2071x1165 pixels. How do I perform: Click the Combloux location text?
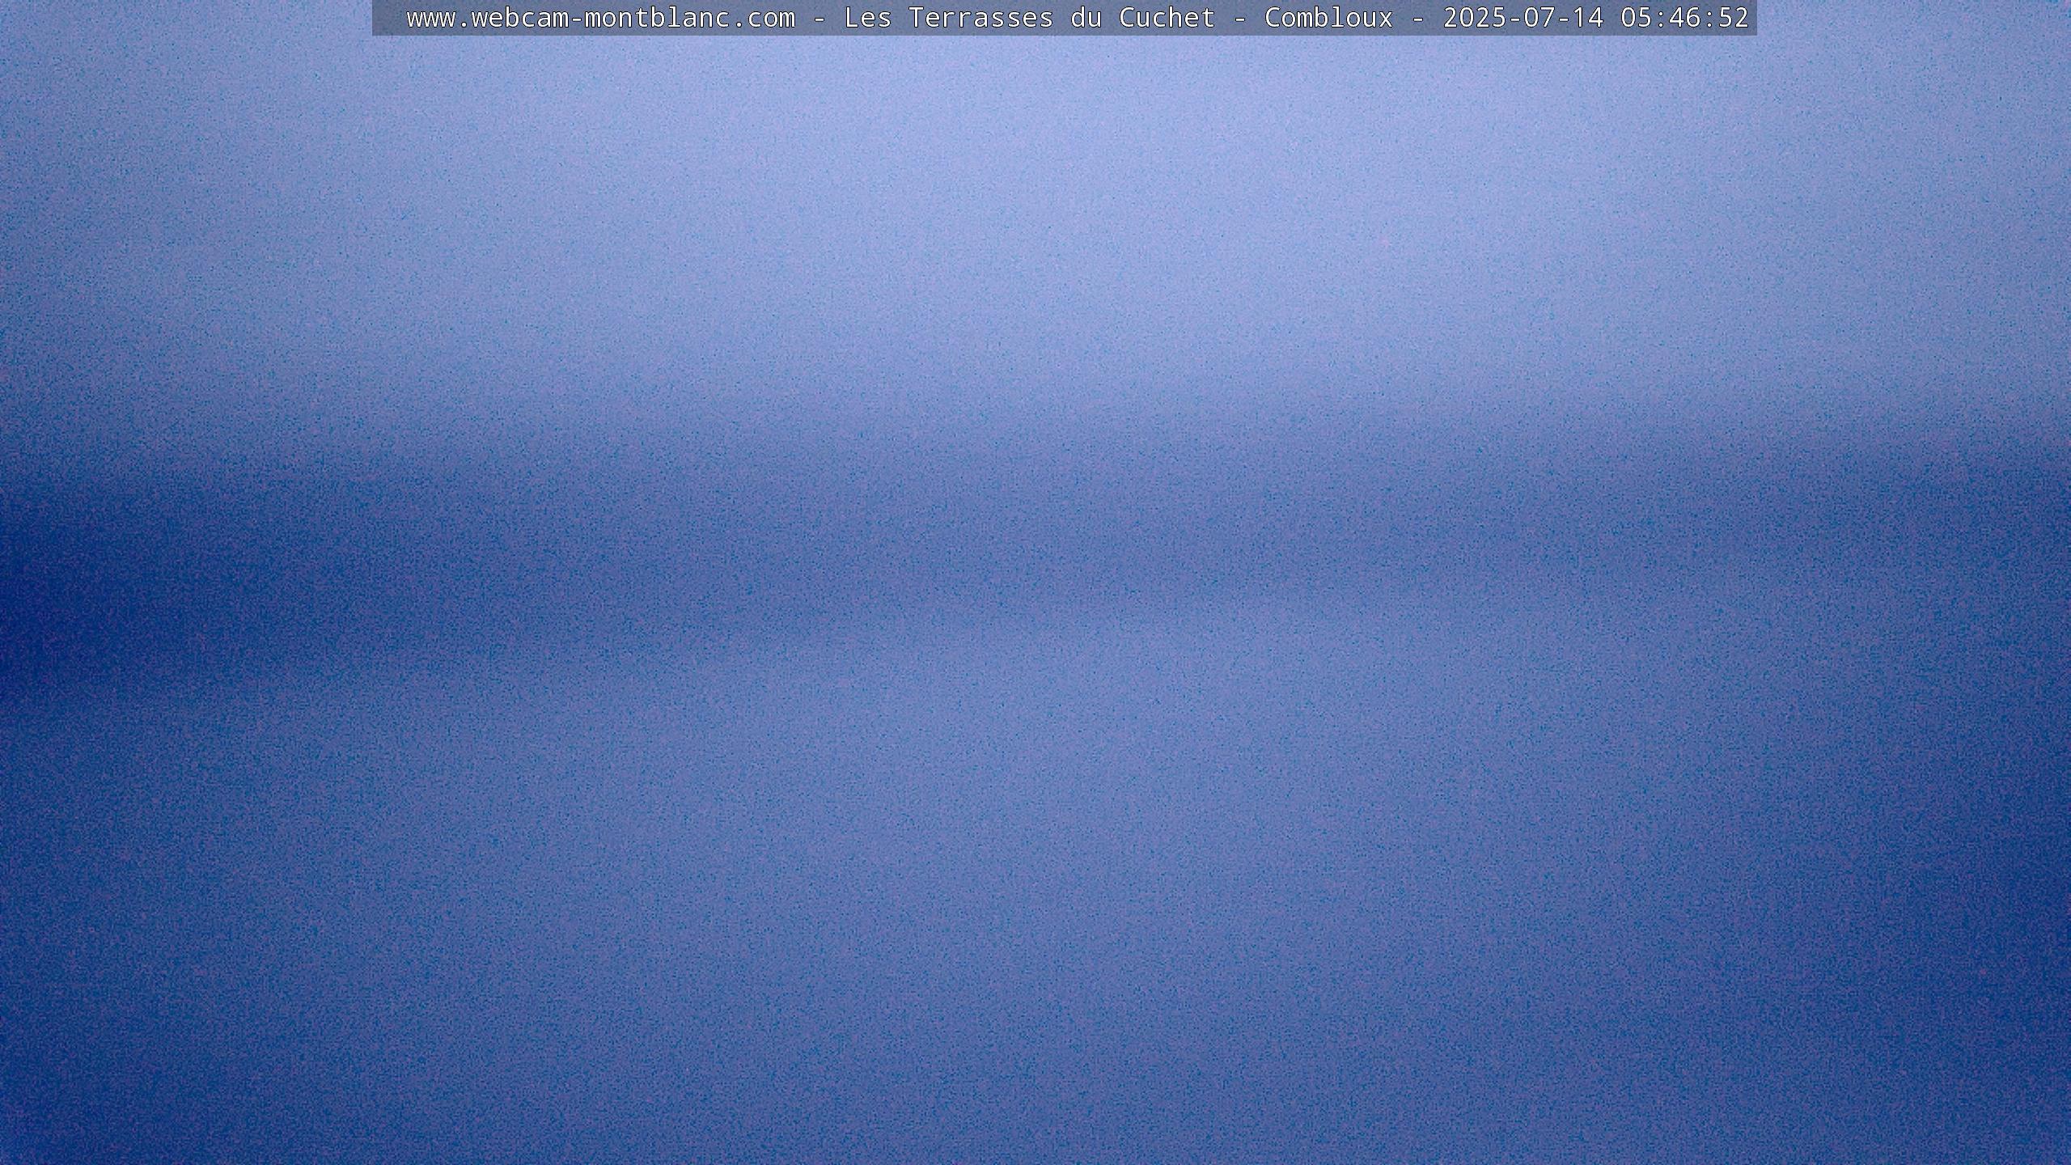[1328, 18]
